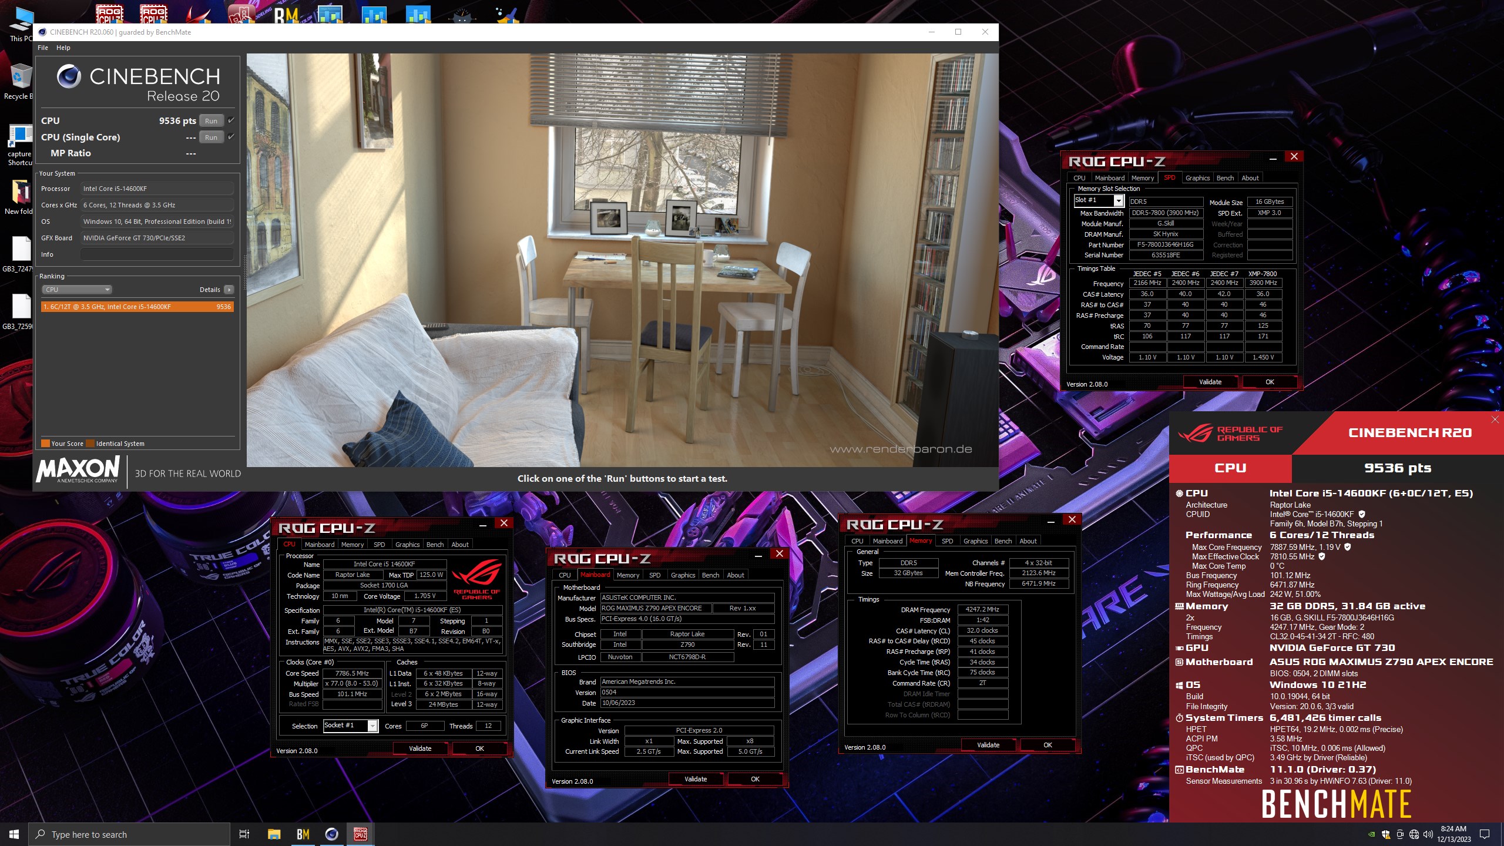Open Bench tab in CPU-Z Memory window
This screenshot has height=846, width=1504.
pyautogui.click(x=1003, y=541)
